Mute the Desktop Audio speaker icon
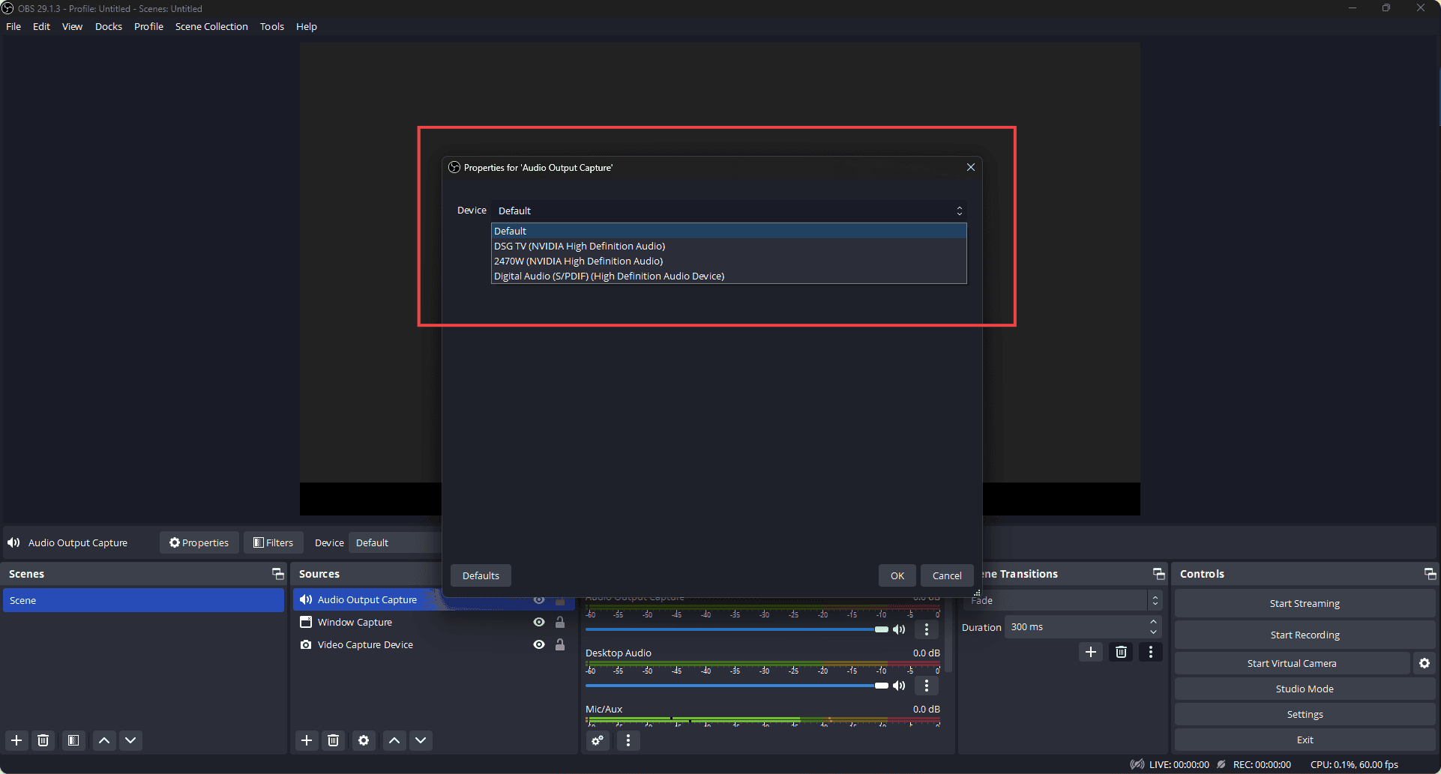 pyautogui.click(x=899, y=686)
